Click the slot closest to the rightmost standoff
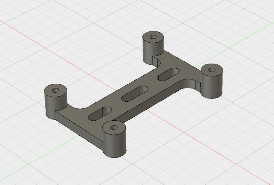Viewport: 274px width, 185px height. [168, 74]
